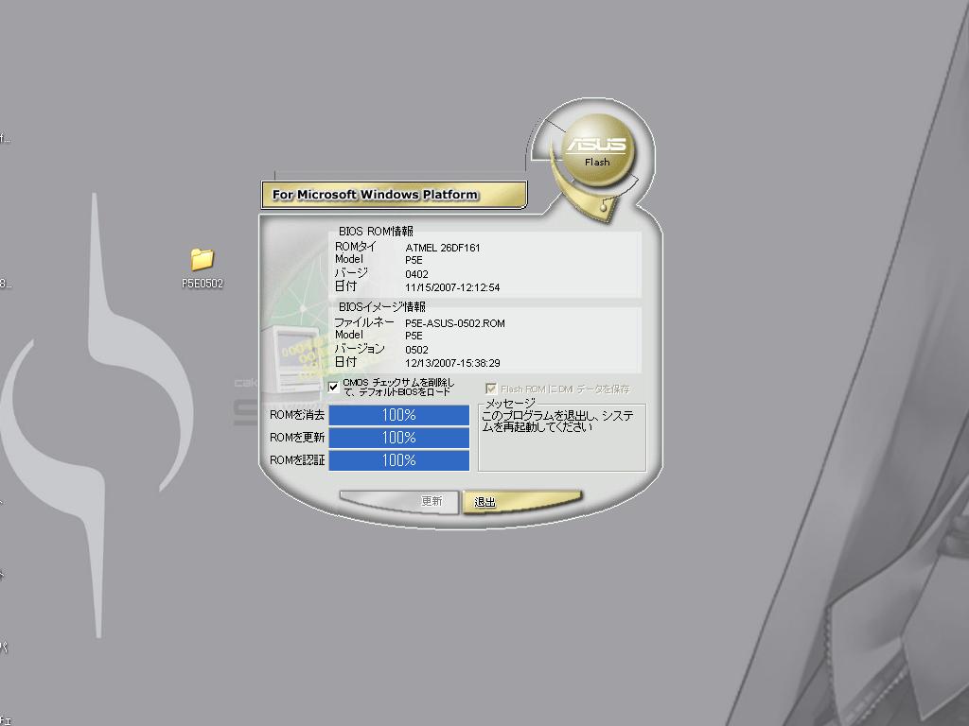Click the ROMを認証 100% progress bar
This screenshot has width=969, height=726.
[x=398, y=460]
